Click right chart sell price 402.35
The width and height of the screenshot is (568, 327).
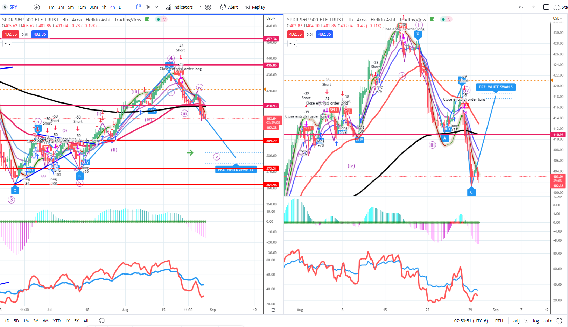coord(295,34)
